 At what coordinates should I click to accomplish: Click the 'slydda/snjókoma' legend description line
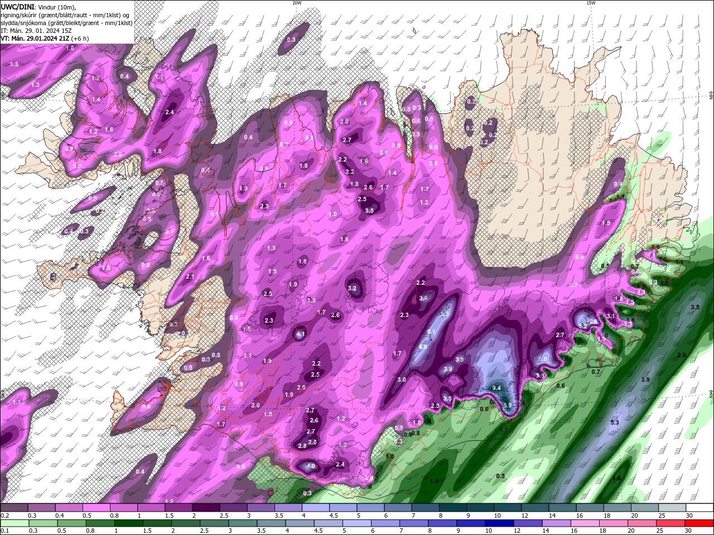pyautogui.click(x=66, y=23)
